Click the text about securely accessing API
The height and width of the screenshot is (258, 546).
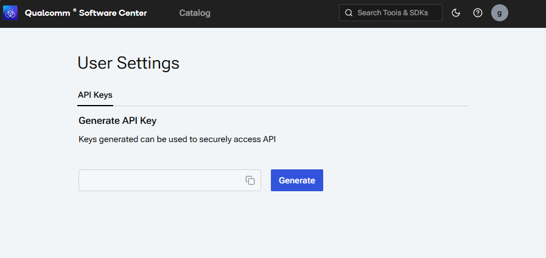178,140
